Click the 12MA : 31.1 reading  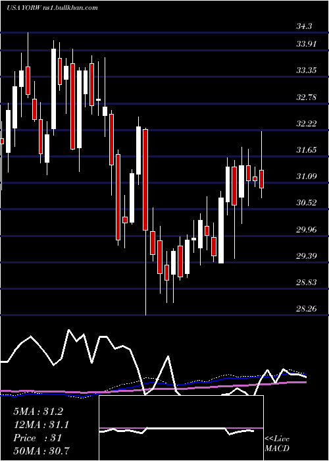point(41,425)
